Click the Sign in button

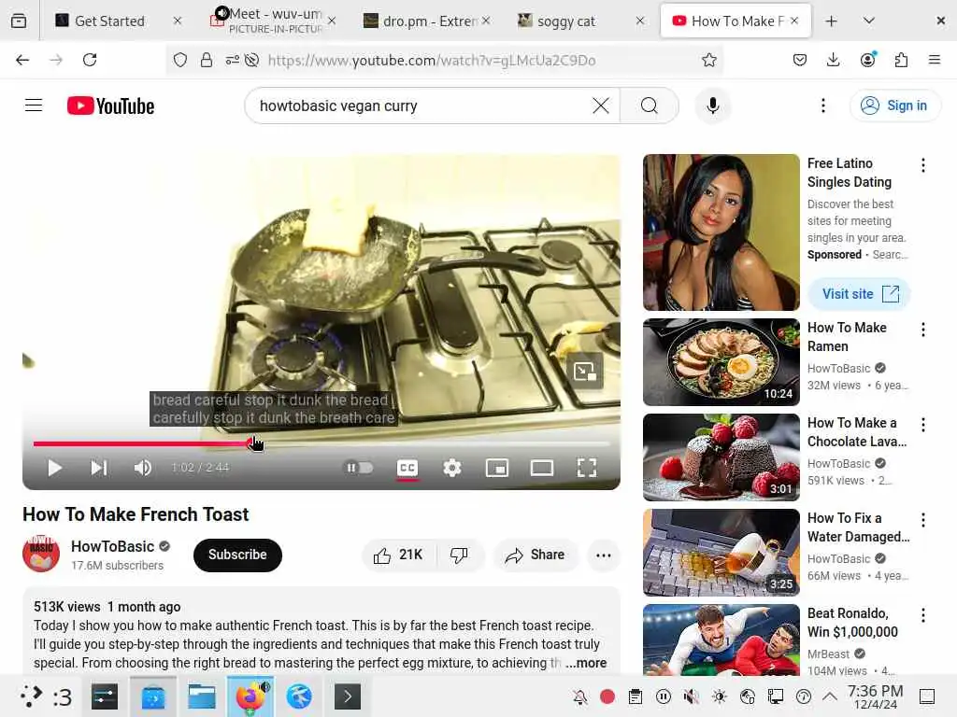point(894,105)
